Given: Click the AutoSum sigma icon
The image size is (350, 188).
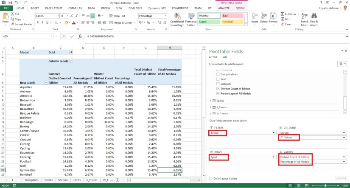Looking at the screenshot, I should (x=283, y=14).
